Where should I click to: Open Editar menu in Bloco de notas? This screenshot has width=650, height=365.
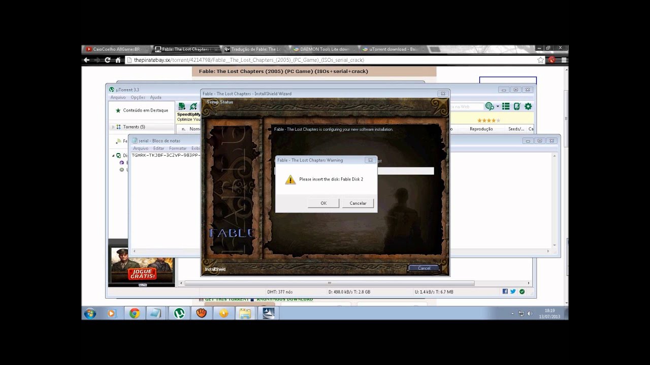(x=159, y=149)
